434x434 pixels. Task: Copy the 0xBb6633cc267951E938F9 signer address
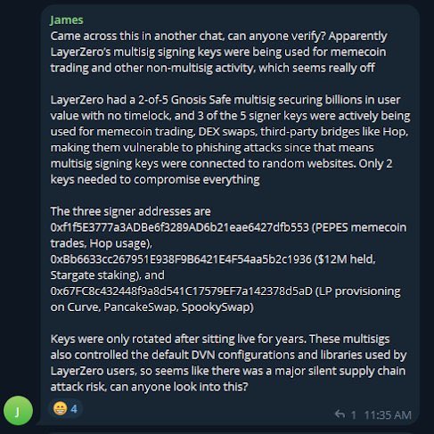(x=181, y=259)
